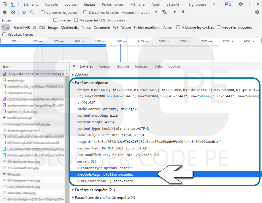This screenshot has width=262, height=203.
Task: Open DevTools settings gear in top bar
Action: 240,4
